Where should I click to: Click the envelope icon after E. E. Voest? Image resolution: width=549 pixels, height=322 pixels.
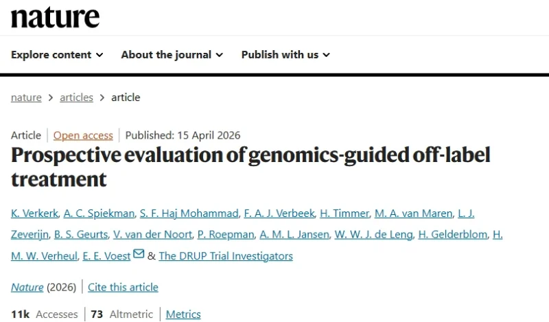click(139, 255)
